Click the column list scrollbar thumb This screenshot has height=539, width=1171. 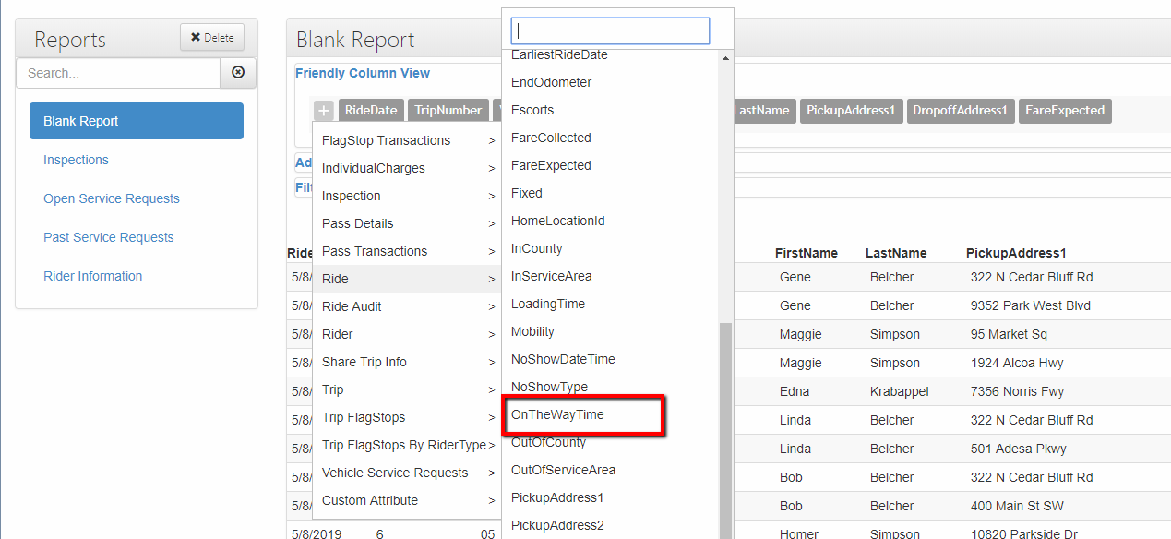point(725,430)
